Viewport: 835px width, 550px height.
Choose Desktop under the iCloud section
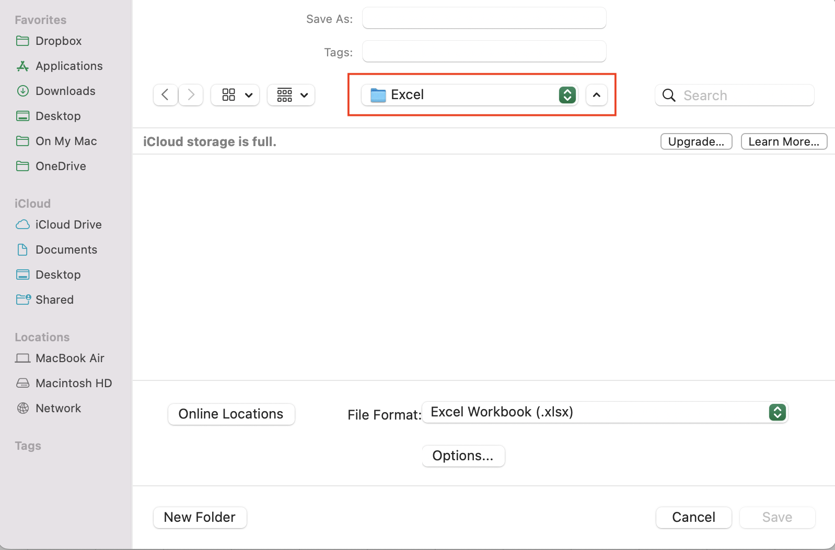(x=49, y=274)
